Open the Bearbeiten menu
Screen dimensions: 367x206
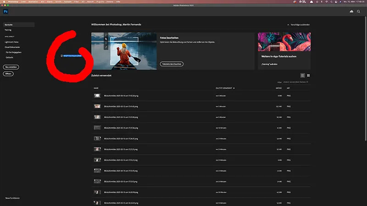(x=33, y=2)
